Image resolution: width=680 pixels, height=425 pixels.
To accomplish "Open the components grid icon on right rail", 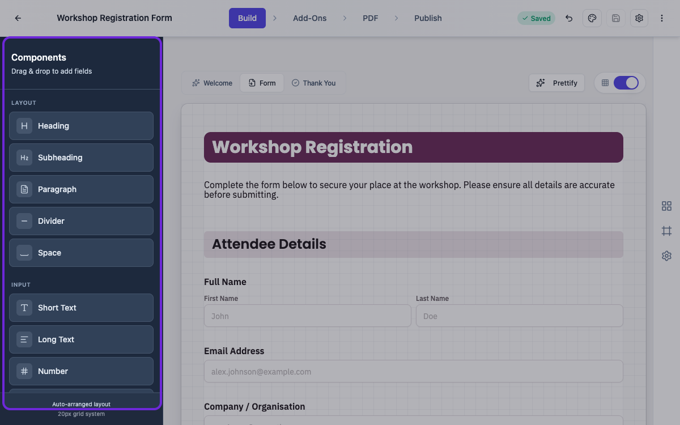I will point(666,206).
